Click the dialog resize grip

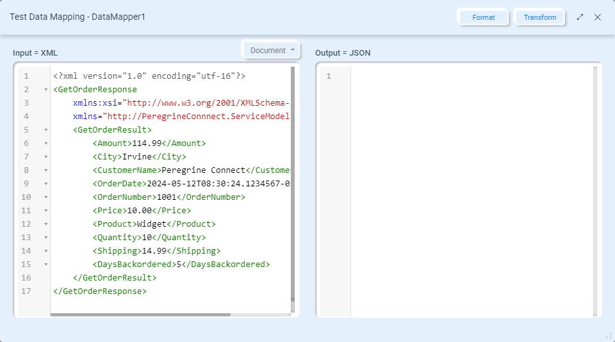pyautogui.click(x=609, y=336)
